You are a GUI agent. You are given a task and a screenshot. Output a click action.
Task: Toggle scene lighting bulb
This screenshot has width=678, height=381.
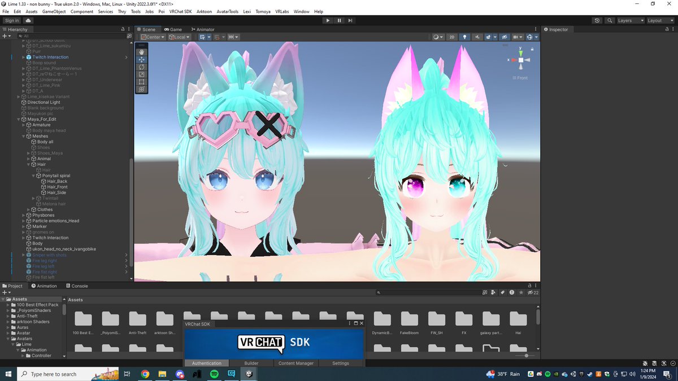click(465, 37)
